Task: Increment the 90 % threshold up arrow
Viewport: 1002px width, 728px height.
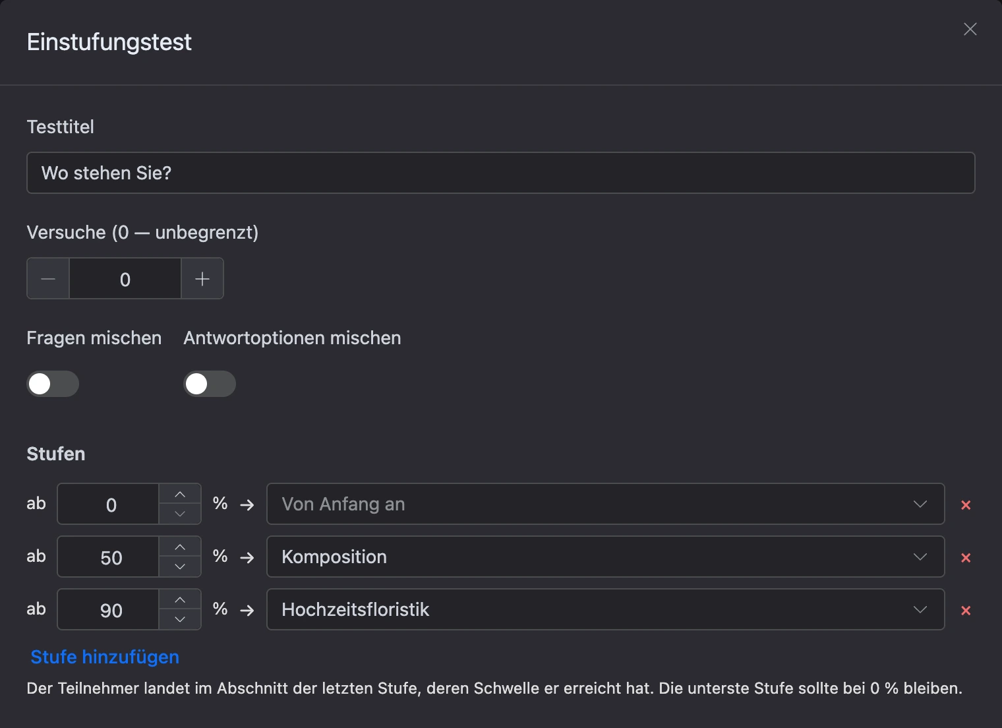Action: (x=180, y=600)
